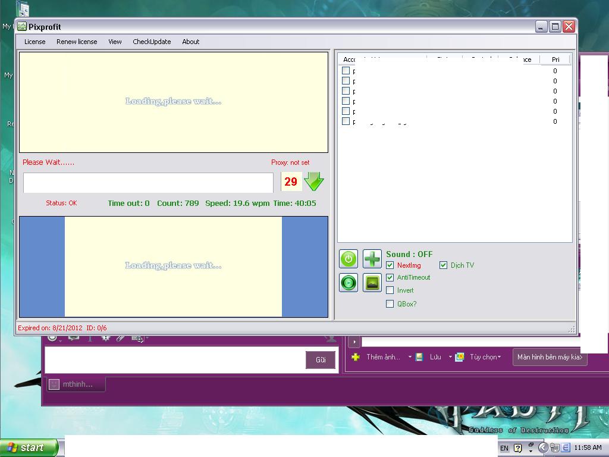Screen dimensions: 609x457
Task: Click the captcha answer input field
Action: [148, 183]
